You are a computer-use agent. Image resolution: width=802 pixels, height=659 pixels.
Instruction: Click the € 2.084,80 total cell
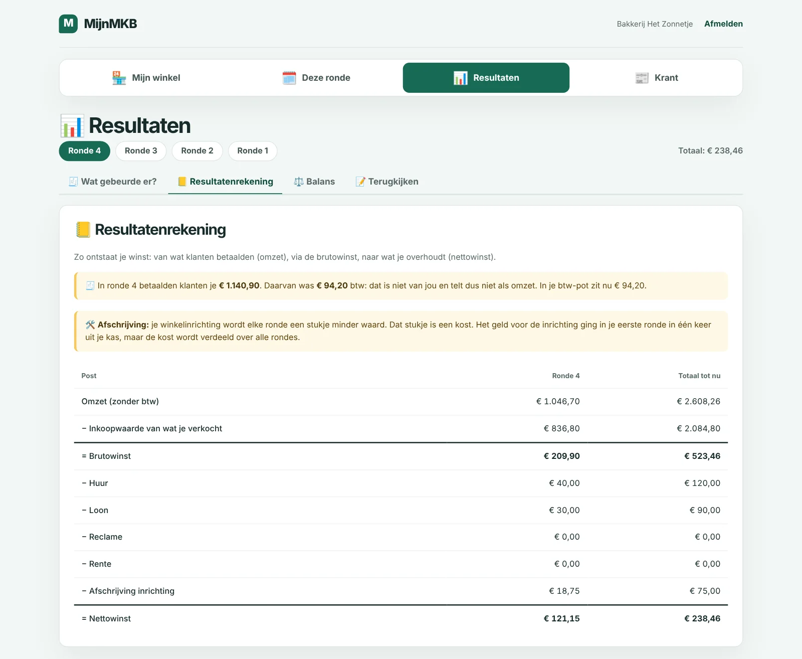point(699,428)
